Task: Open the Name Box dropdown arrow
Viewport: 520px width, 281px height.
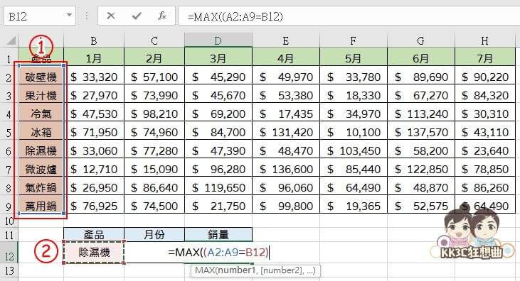Action: (x=69, y=15)
